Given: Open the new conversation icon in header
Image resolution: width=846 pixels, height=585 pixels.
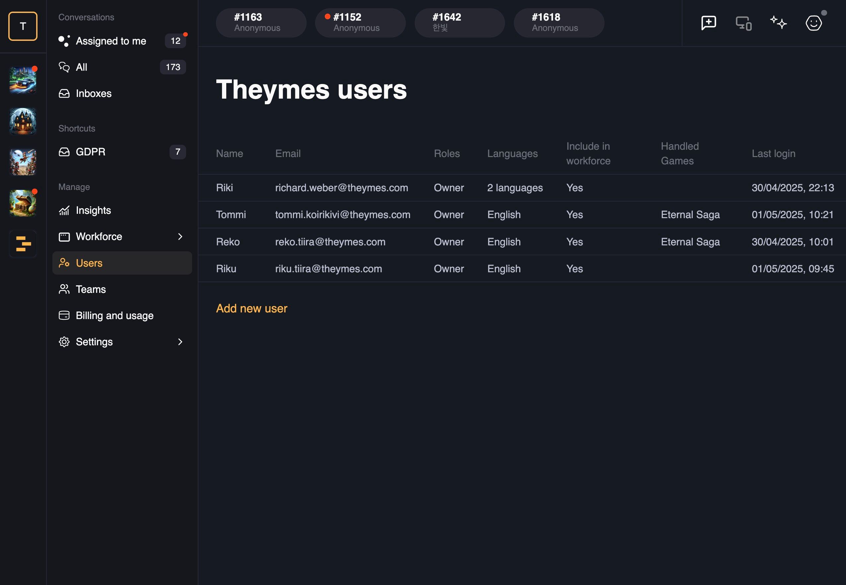Looking at the screenshot, I should [708, 23].
